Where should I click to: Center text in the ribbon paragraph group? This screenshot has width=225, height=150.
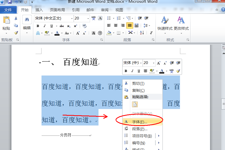point(116,25)
